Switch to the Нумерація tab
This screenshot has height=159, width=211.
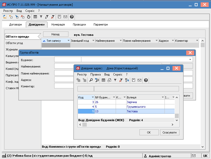click(58, 24)
